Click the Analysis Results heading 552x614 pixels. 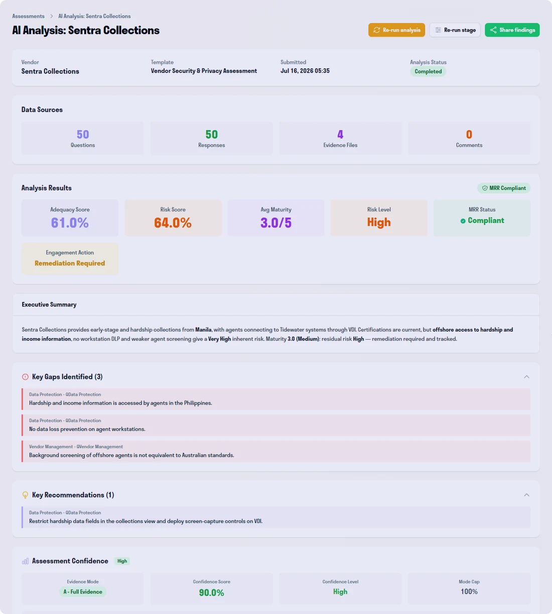(x=47, y=188)
